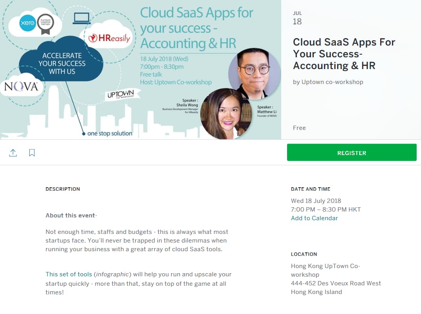Click the laptop icon in the banner
The width and height of the screenshot is (421, 314).
coord(82,18)
